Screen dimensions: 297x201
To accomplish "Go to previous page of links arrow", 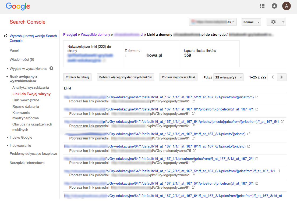I will (272, 77).
